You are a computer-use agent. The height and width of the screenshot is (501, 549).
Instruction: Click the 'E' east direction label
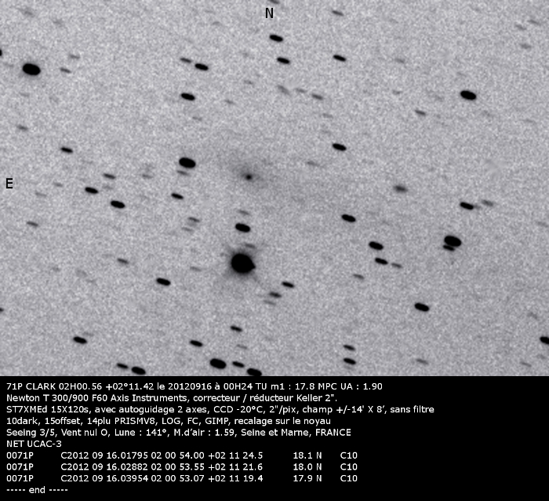[9, 184]
